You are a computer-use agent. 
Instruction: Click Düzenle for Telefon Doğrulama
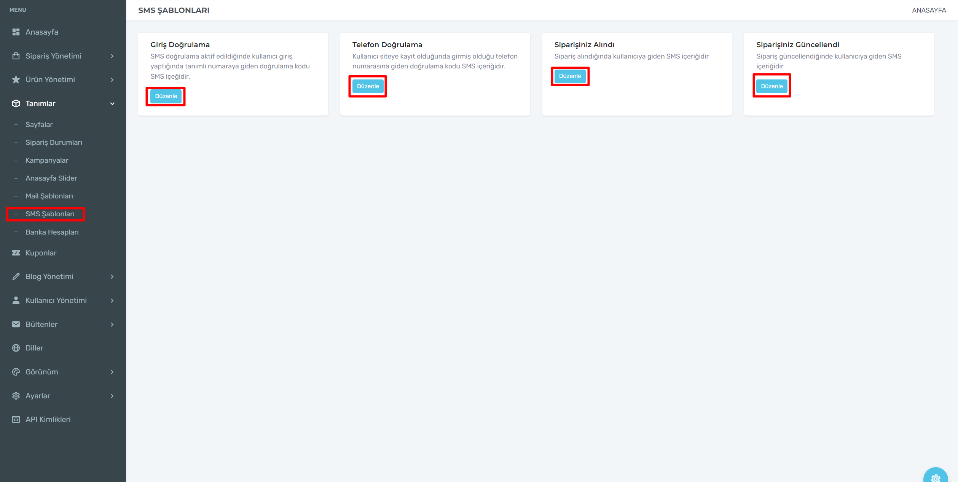click(368, 86)
